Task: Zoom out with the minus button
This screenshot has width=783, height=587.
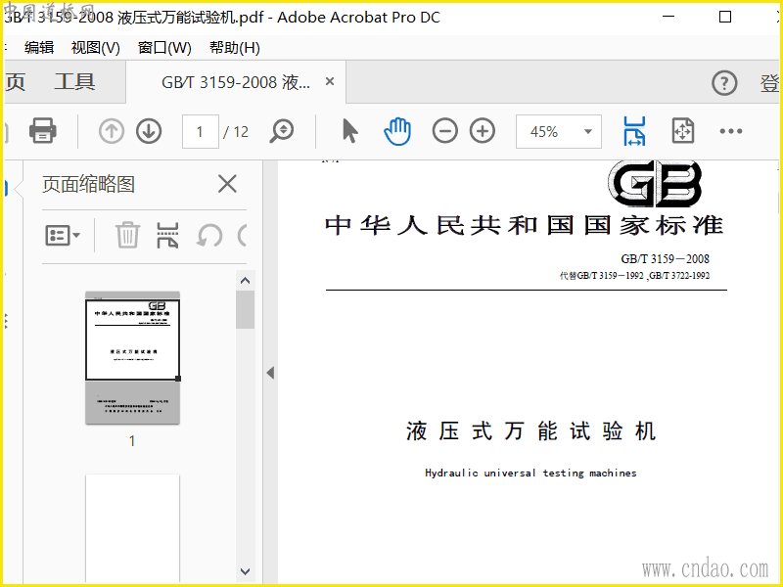Action: 445,131
